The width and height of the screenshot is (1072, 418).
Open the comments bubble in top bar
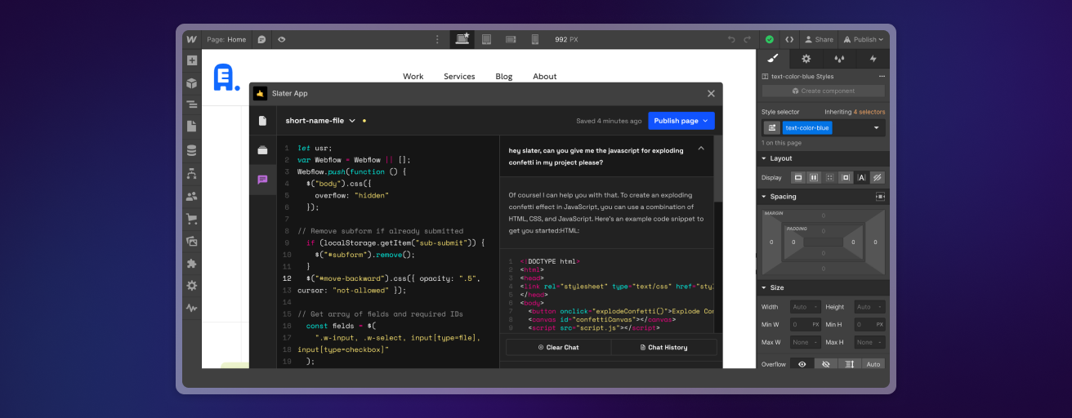(261, 39)
